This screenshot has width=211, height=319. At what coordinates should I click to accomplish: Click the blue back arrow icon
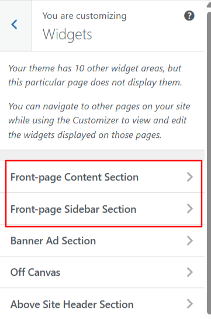point(14,25)
